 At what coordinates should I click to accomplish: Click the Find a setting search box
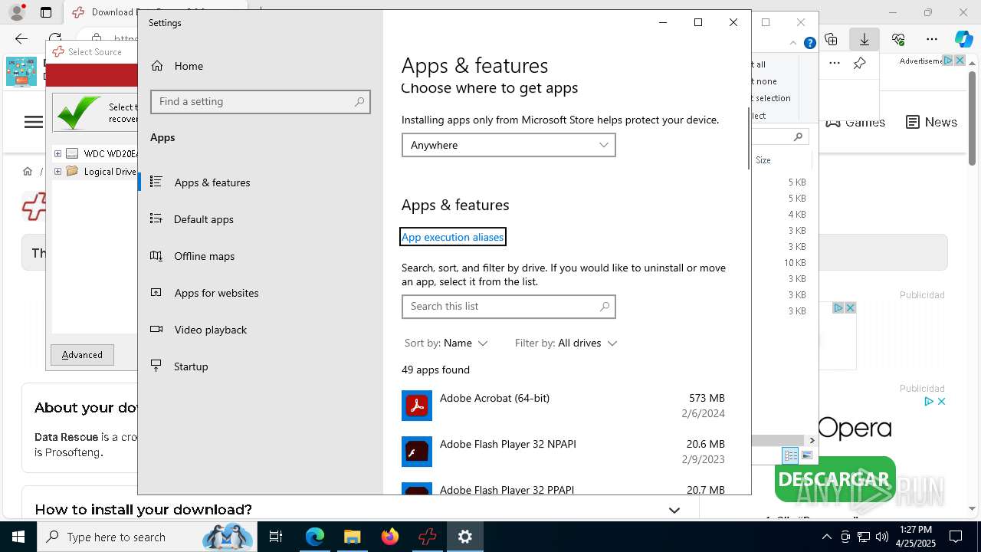coord(261,102)
